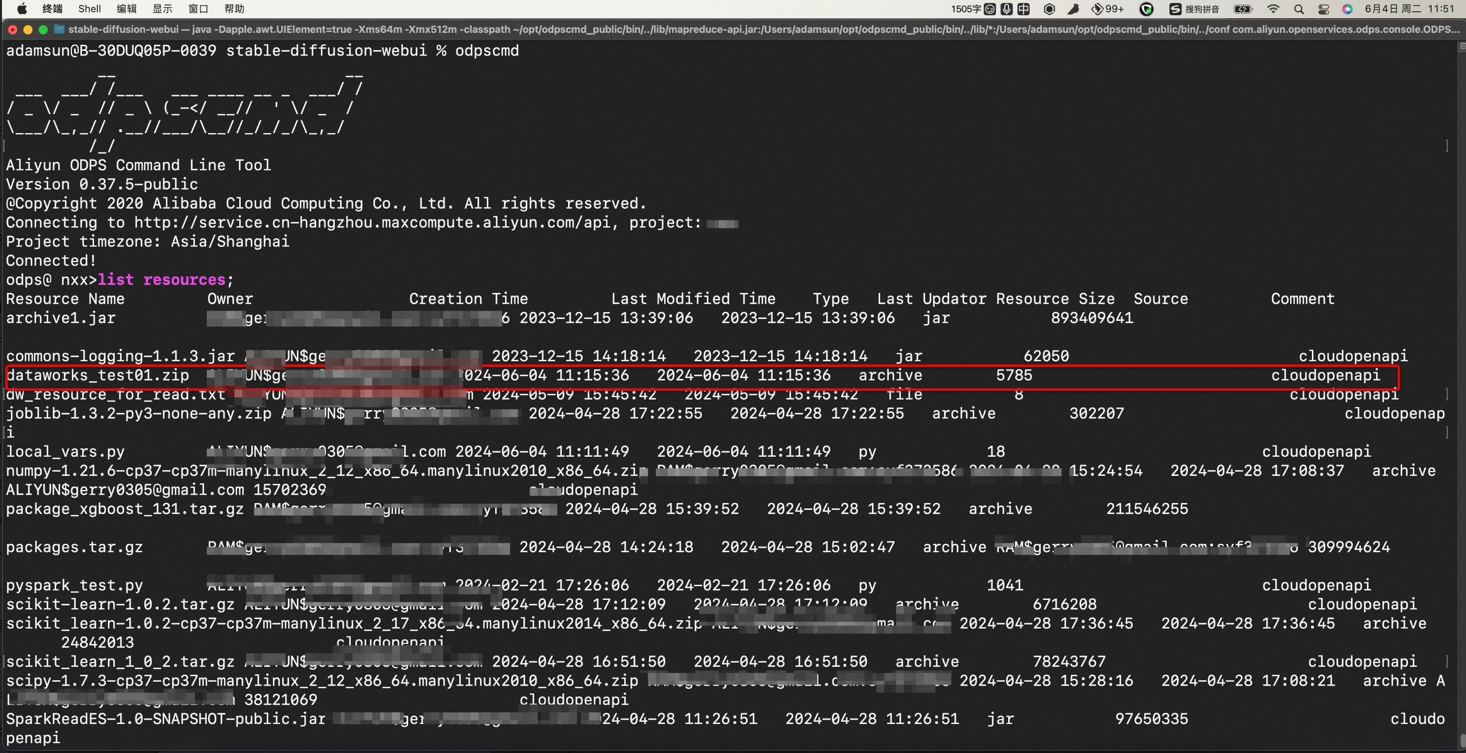
Task: Click the charging battery status icon
Action: click(1243, 9)
